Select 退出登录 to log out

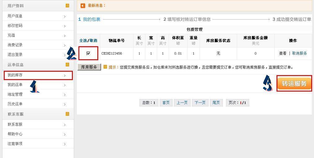click(38, 54)
